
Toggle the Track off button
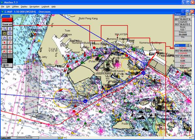[x=7, y=25]
